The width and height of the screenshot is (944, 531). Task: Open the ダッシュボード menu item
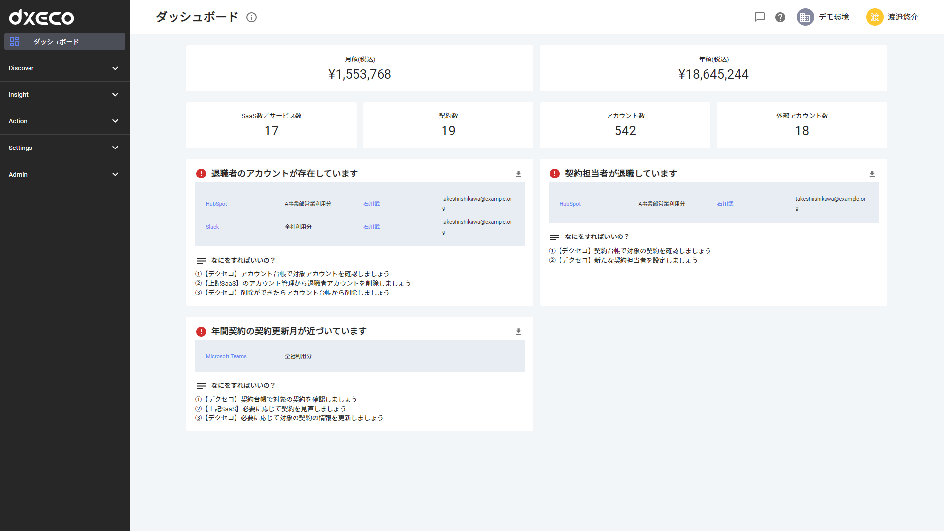(x=65, y=42)
